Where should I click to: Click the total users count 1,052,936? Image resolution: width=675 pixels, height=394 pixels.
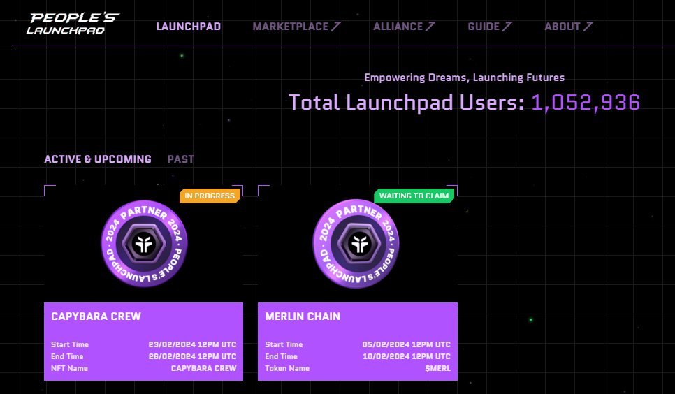pos(586,103)
